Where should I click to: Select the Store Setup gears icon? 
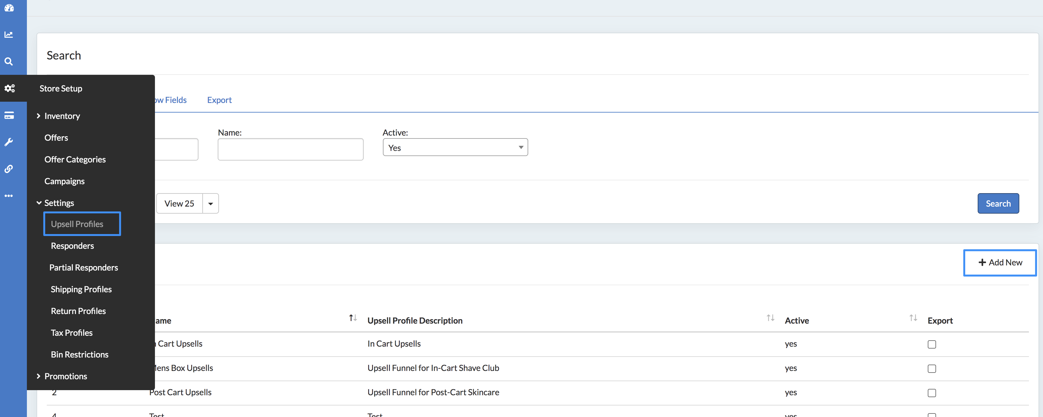click(x=10, y=88)
